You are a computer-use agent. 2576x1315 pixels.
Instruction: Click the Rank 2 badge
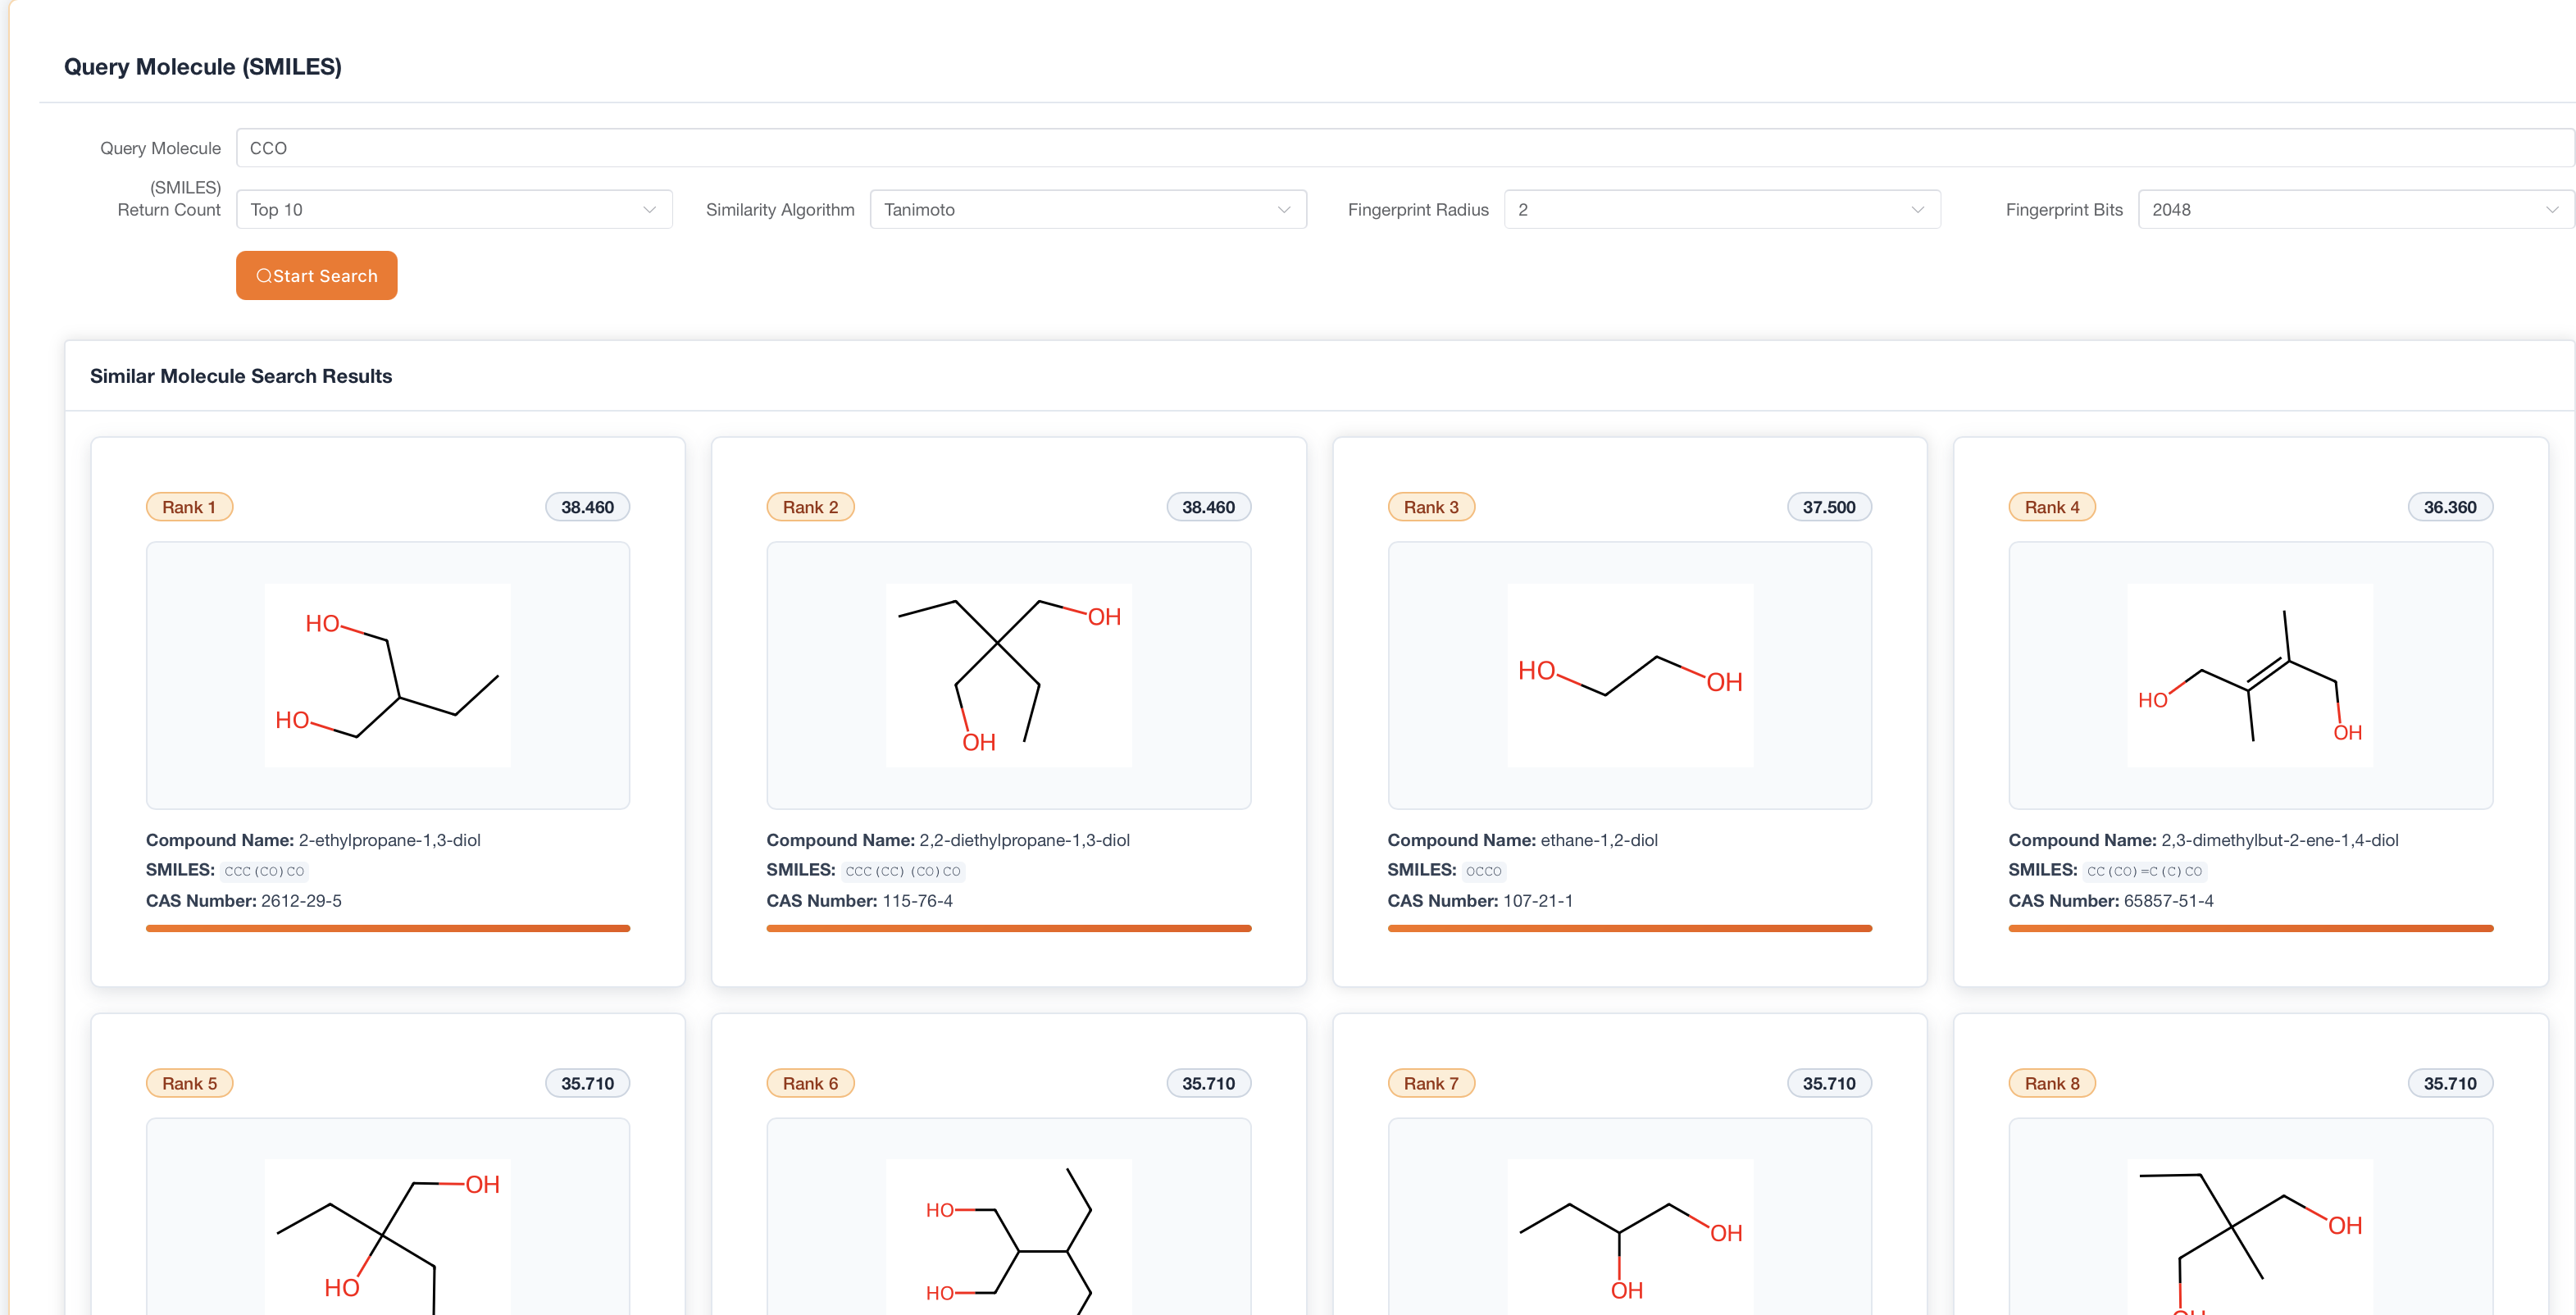[x=810, y=507]
